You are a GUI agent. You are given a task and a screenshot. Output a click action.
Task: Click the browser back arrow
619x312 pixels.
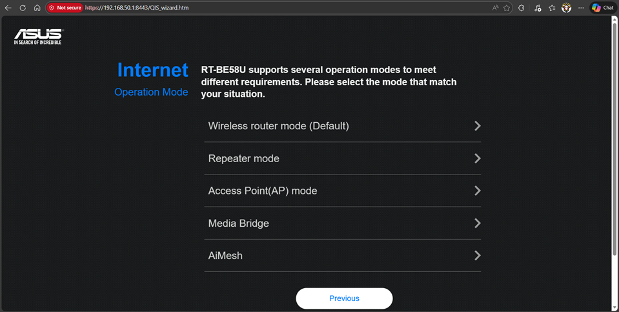(8, 8)
